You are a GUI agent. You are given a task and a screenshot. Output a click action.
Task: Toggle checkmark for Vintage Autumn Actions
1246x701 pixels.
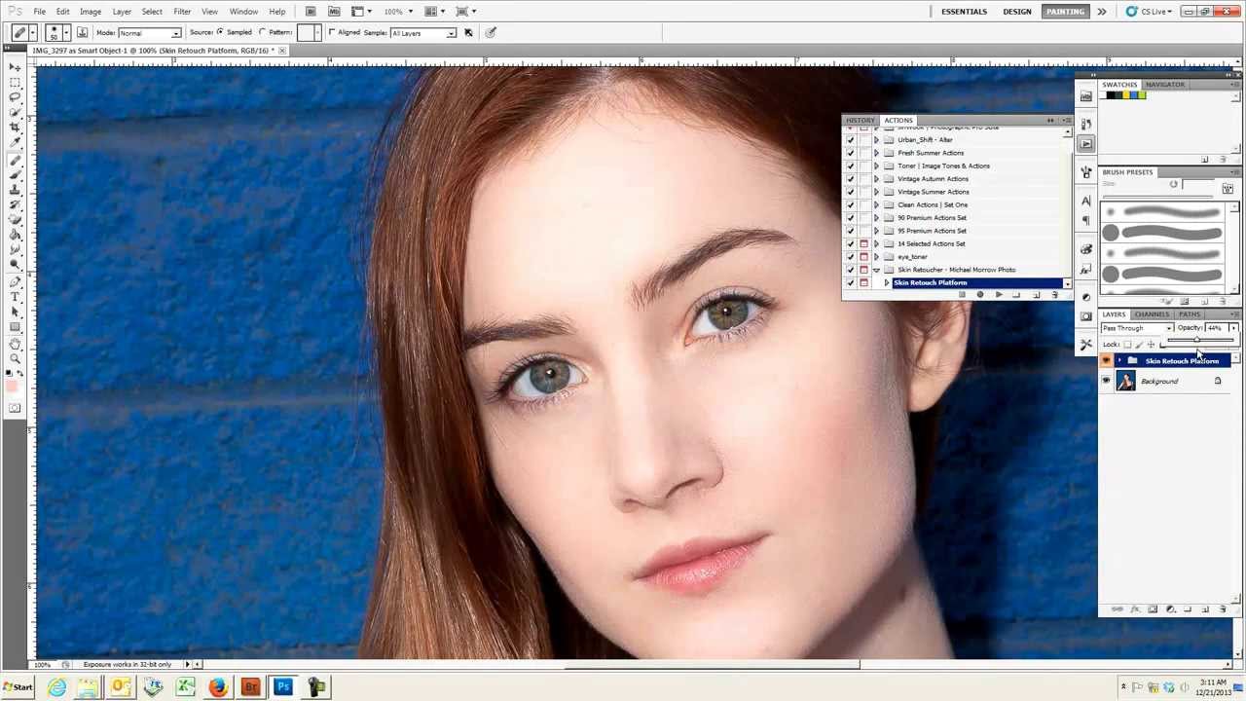tap(850, 179)
